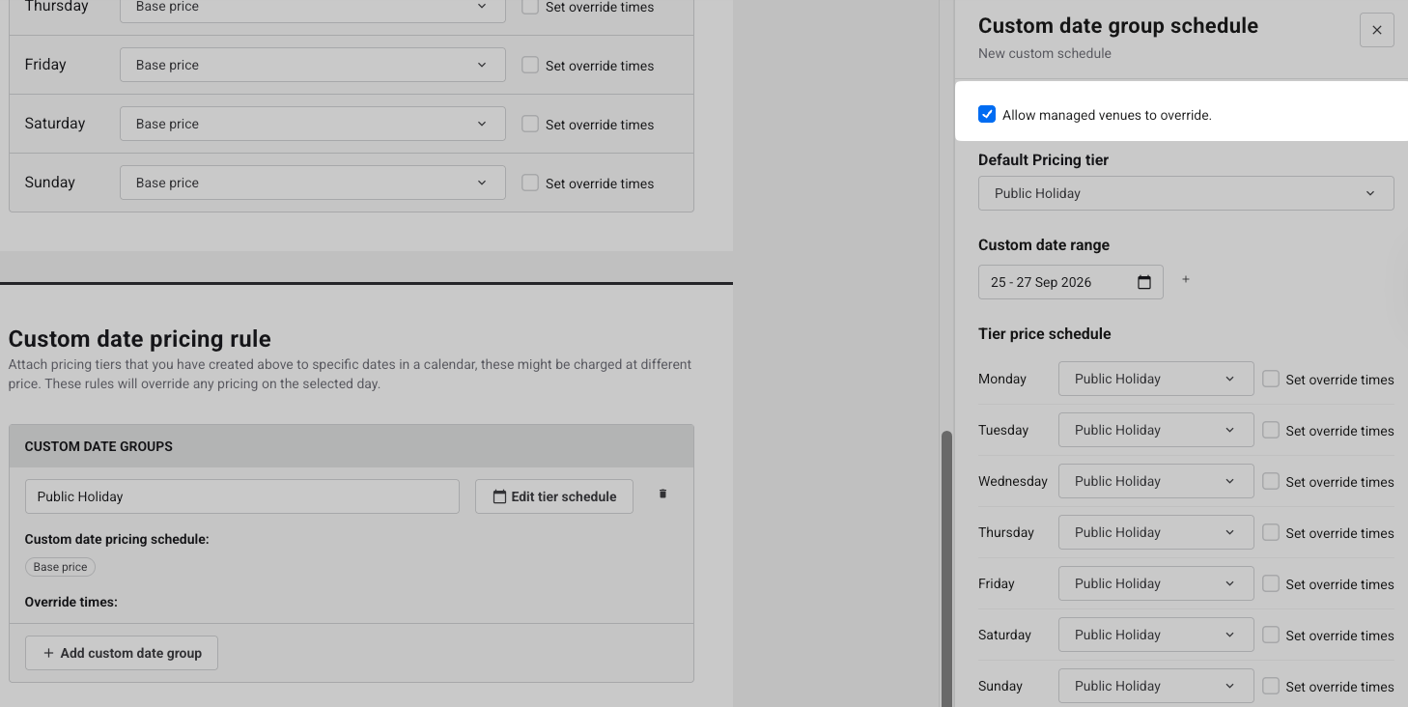This screenshot has height=707, width=1408.
Task: Click the Tier price schedule label
Action: click(1045, 333)
